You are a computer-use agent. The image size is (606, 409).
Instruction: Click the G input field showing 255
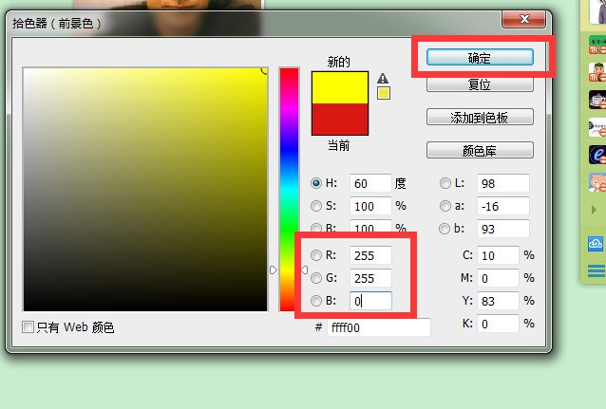tap(370, 278)
